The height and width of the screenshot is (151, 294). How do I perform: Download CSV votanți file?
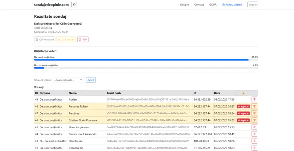pos(66,39)
